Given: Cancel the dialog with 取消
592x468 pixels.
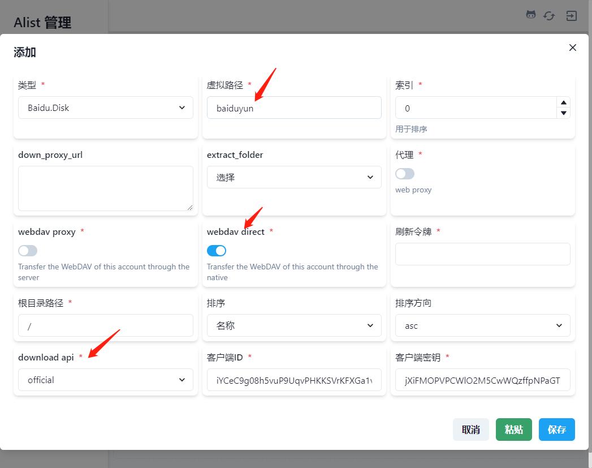Looking at the screenshot, I should tap(470, 430).
